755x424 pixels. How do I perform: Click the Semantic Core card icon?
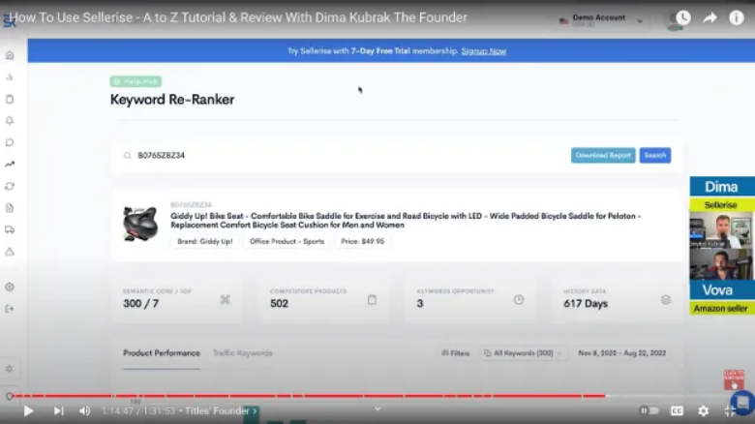click(x=225, y=300)
